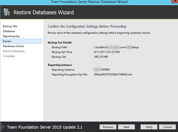Image resolution: width=178 pixels, height=132 pixels.
Task: Click the Review each selected settings description
Action: click(x=99, y=33)
